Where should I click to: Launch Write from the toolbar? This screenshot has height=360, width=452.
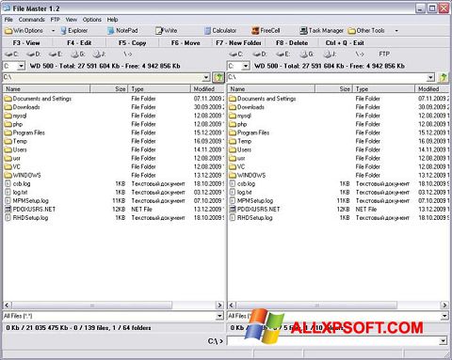click(167, 31)
